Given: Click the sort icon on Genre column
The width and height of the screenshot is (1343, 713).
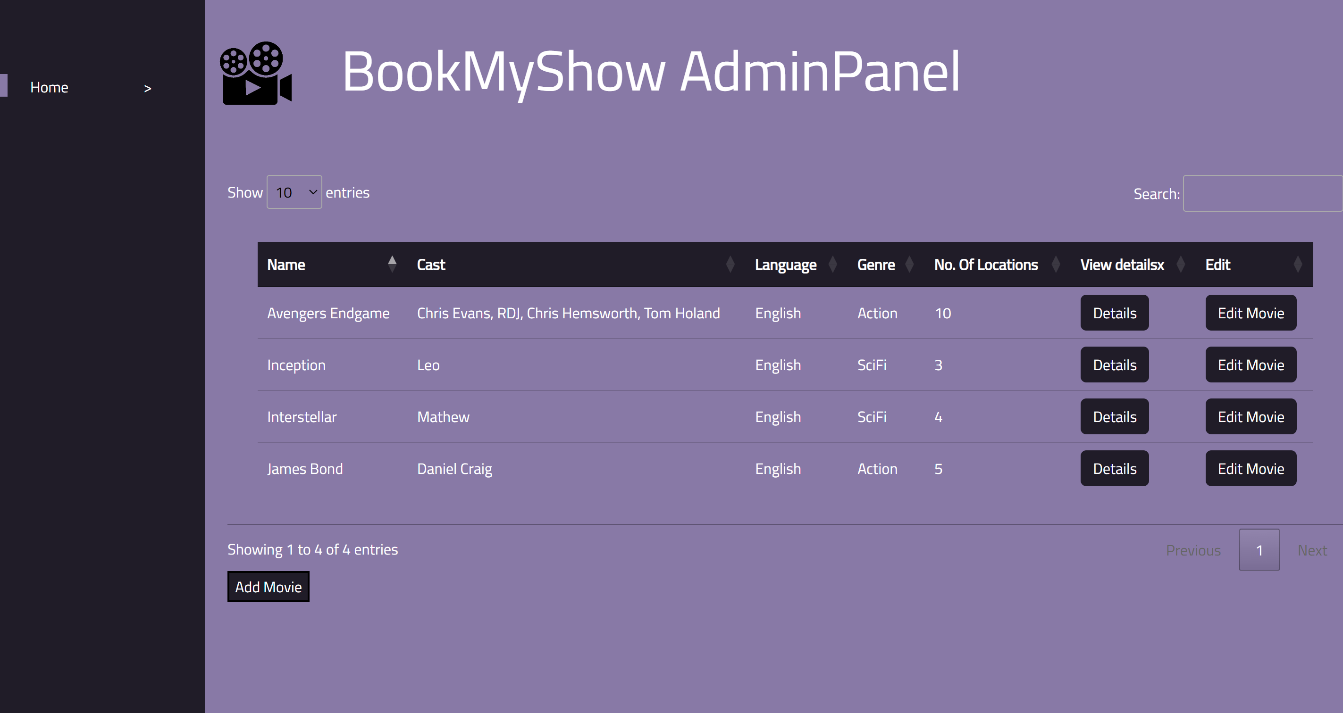Looking at the screenshot, I should pyautogui.click(x=911, y=264).
